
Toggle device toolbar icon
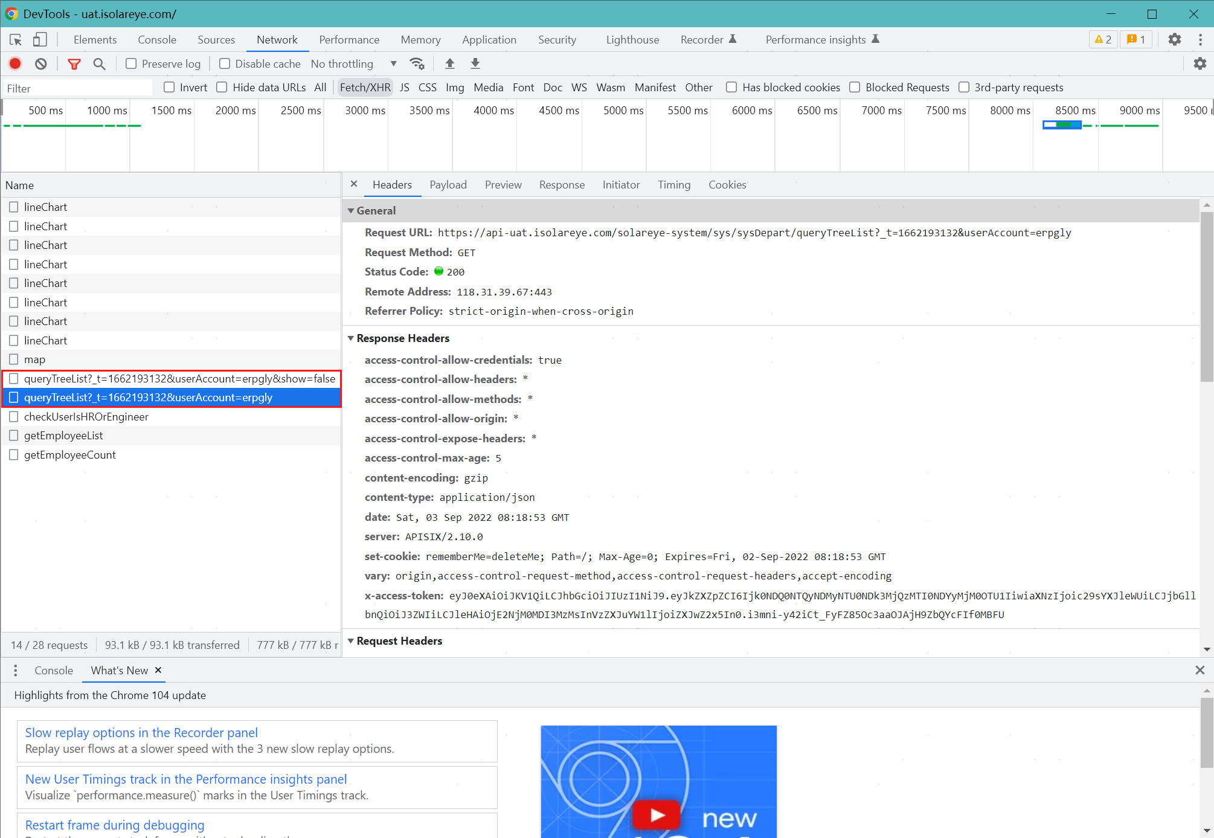coord(40,40)
